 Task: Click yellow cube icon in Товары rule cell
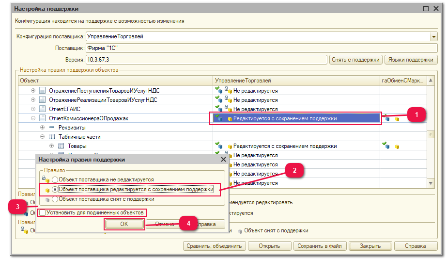(230, 147)
